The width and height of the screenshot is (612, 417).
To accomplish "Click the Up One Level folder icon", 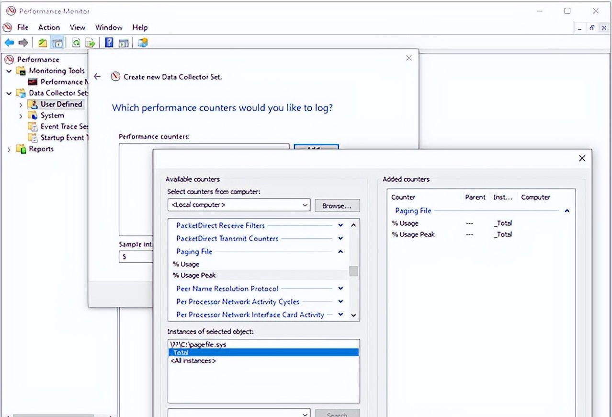I will pyautogui.click(x=43, y=43).
